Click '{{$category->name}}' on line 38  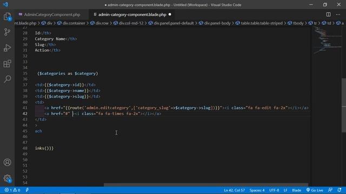pos(66,91)
